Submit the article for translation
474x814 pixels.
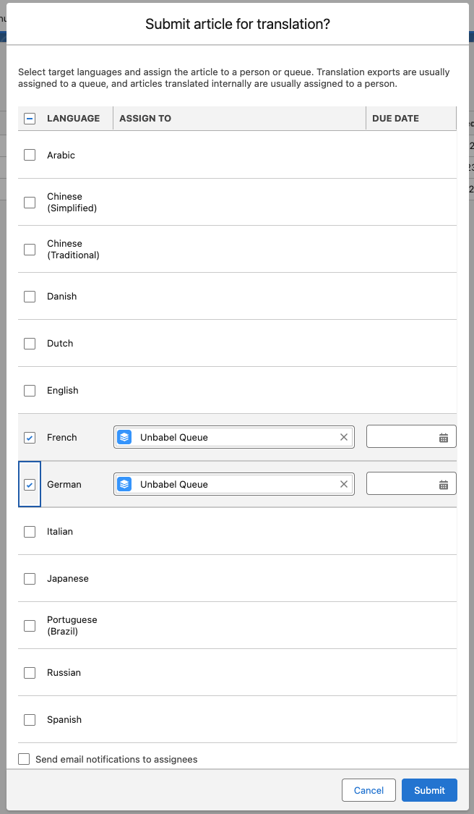coord(429,790)
